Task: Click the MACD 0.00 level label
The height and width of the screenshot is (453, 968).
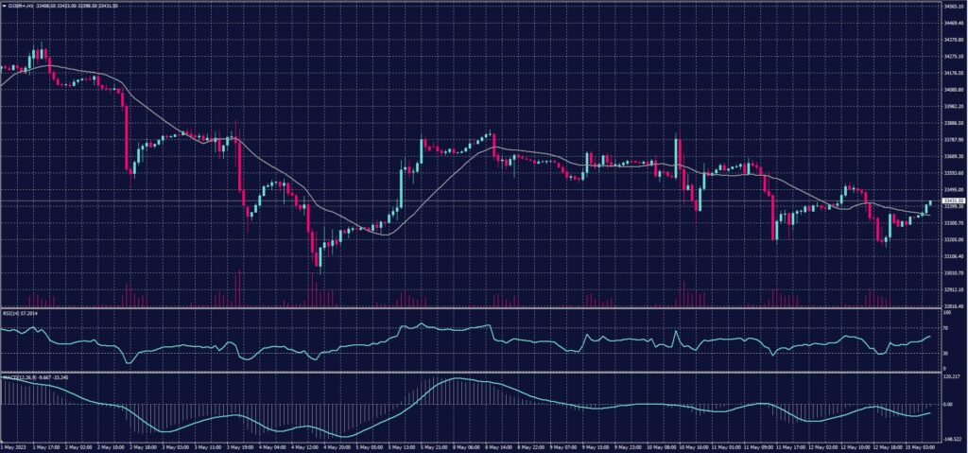Action: coord(949,404)
